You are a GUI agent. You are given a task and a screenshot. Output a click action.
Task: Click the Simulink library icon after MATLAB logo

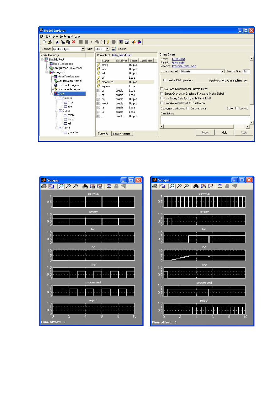point(139,42)
